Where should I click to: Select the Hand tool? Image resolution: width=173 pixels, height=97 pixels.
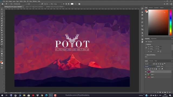(x=2, y=54)
